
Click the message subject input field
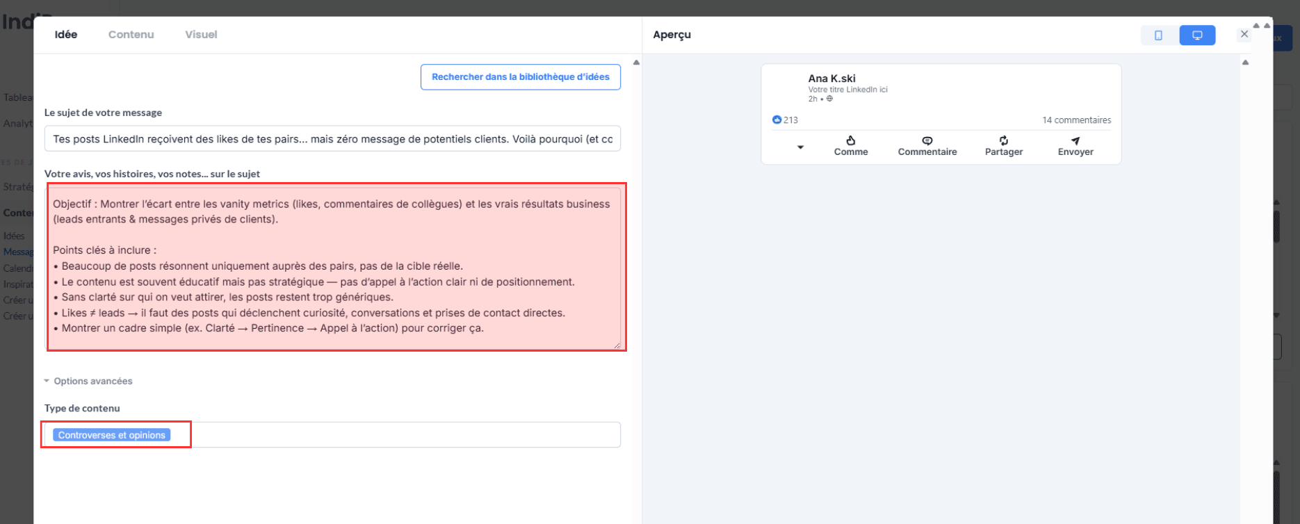pos(332,139)
